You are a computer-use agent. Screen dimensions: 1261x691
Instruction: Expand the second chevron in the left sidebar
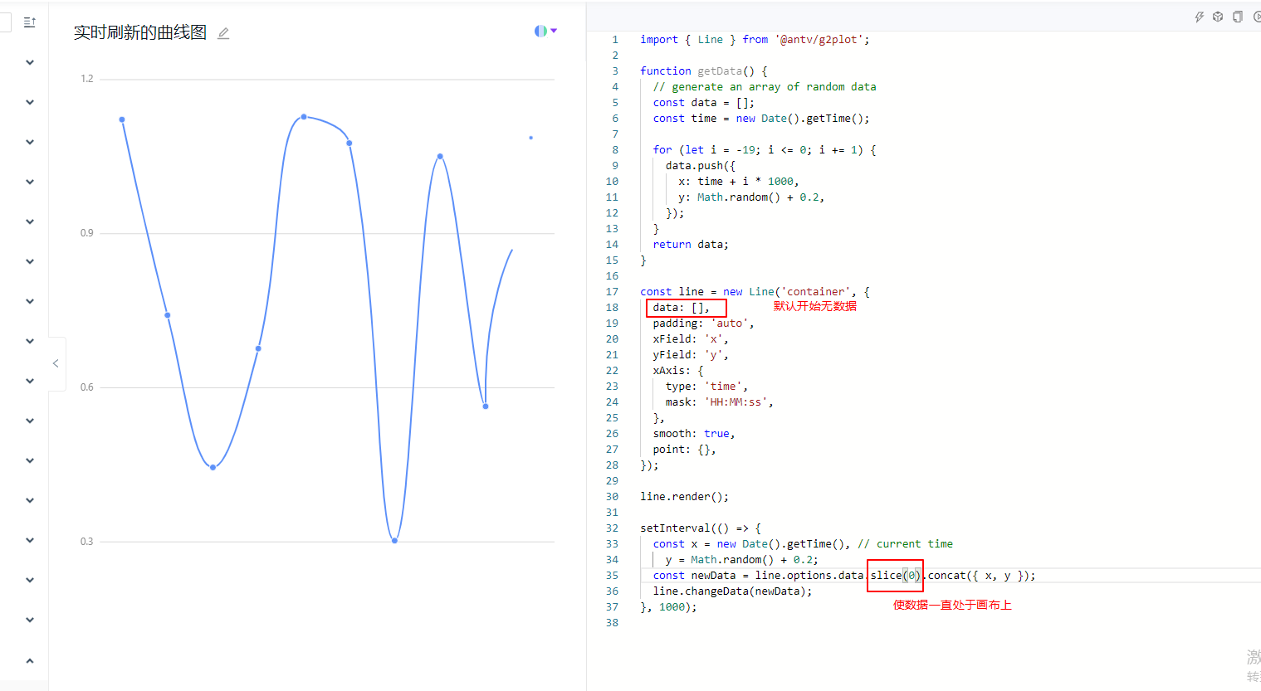(29, 101)
